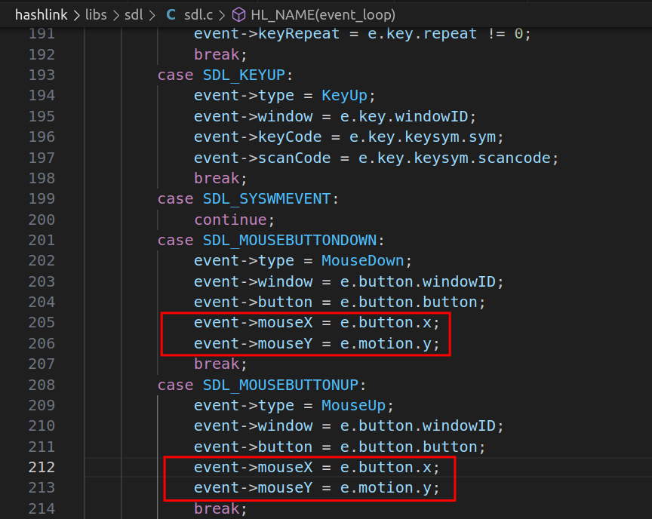Open the libs breadcrumb segment
Viewport: 652px width, 519px height.
point(96,15)
